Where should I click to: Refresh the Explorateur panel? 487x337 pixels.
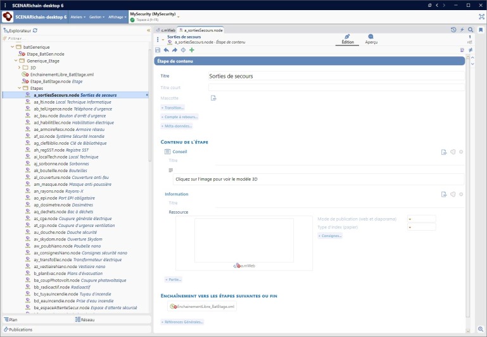tap(35, 30)
